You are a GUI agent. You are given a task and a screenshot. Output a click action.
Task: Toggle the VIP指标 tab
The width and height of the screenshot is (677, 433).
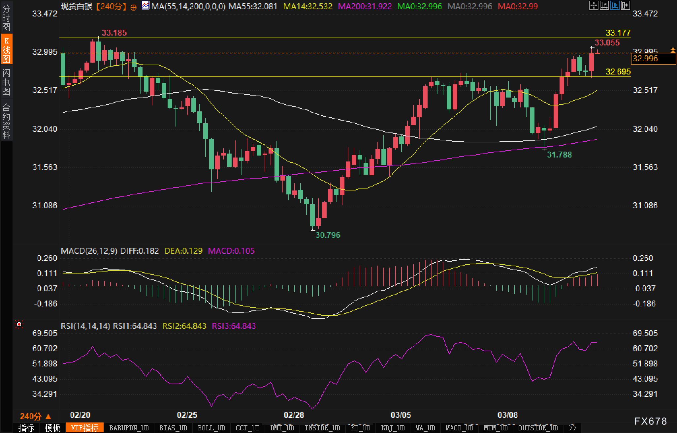[x=85, y=428]
